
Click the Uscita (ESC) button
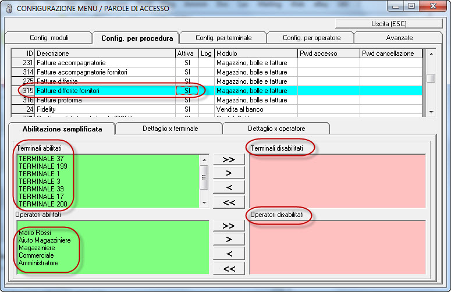pos(389,24)
